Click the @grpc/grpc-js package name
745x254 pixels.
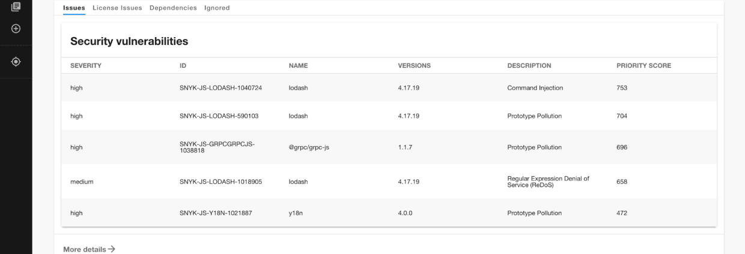point(309,147)
